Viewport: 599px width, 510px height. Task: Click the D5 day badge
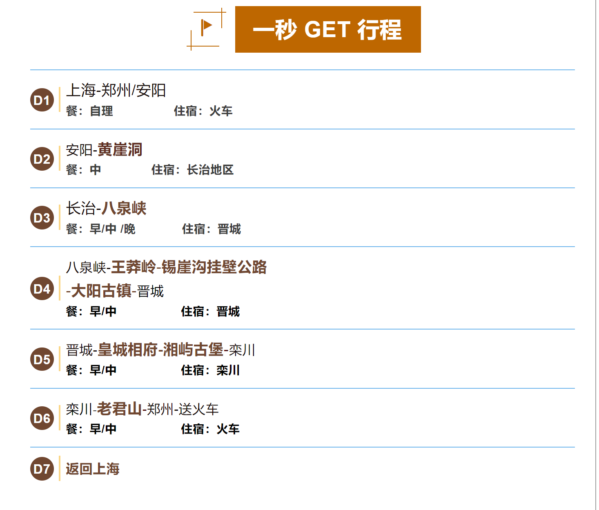click(x=42, y=359)
